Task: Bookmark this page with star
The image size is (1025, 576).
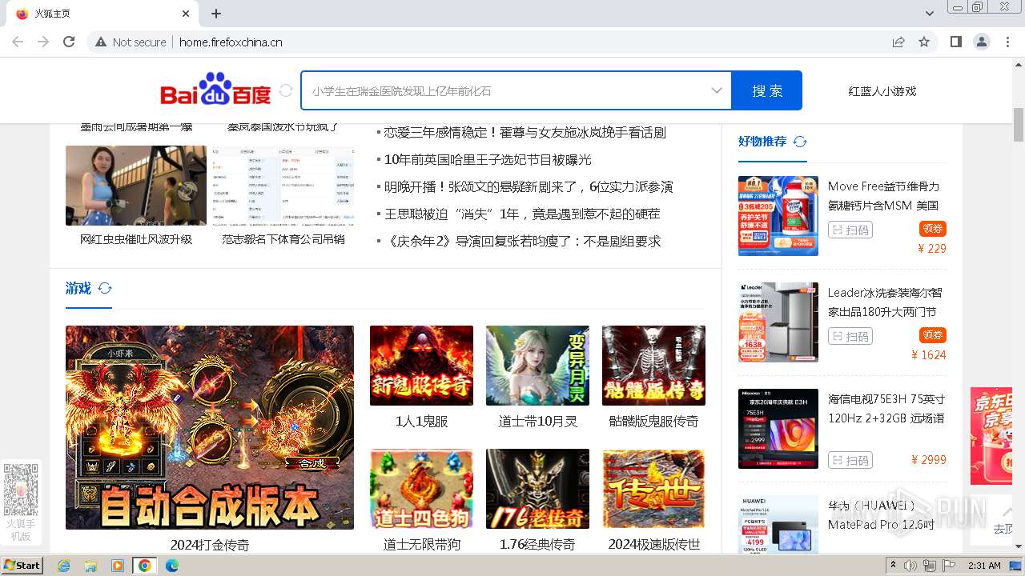Action: (924, 42)
